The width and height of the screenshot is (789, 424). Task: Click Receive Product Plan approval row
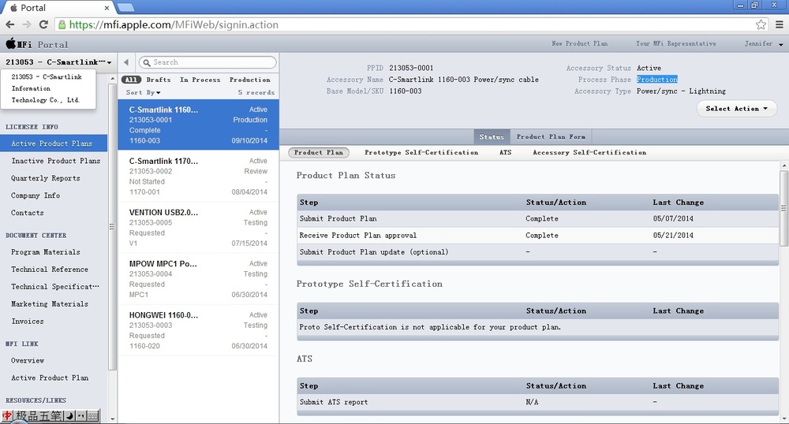coord(537,235)
